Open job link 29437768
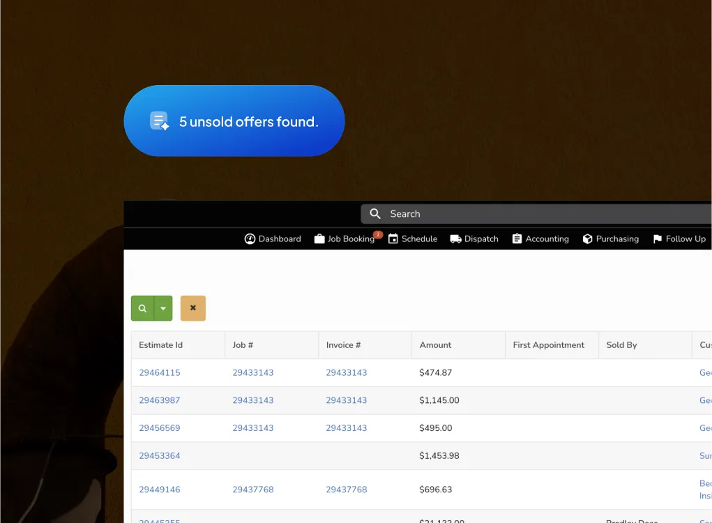 (x=253, y=490)
